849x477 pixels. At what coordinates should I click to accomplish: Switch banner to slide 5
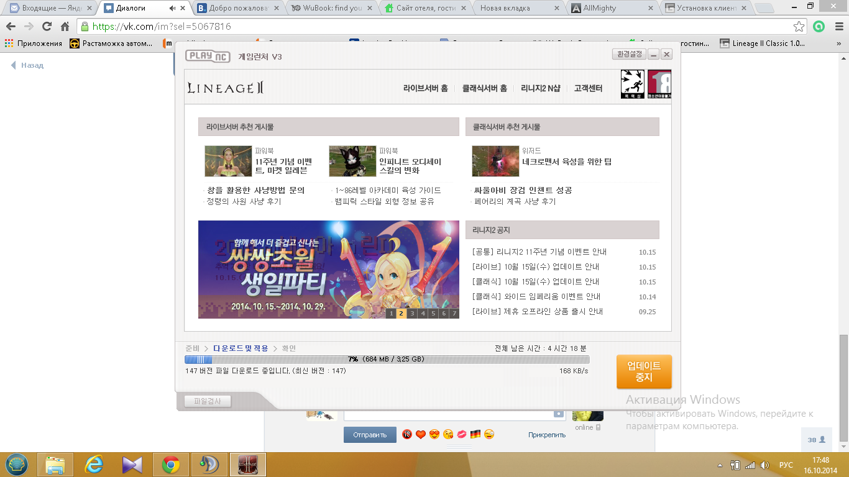(433, 314)
